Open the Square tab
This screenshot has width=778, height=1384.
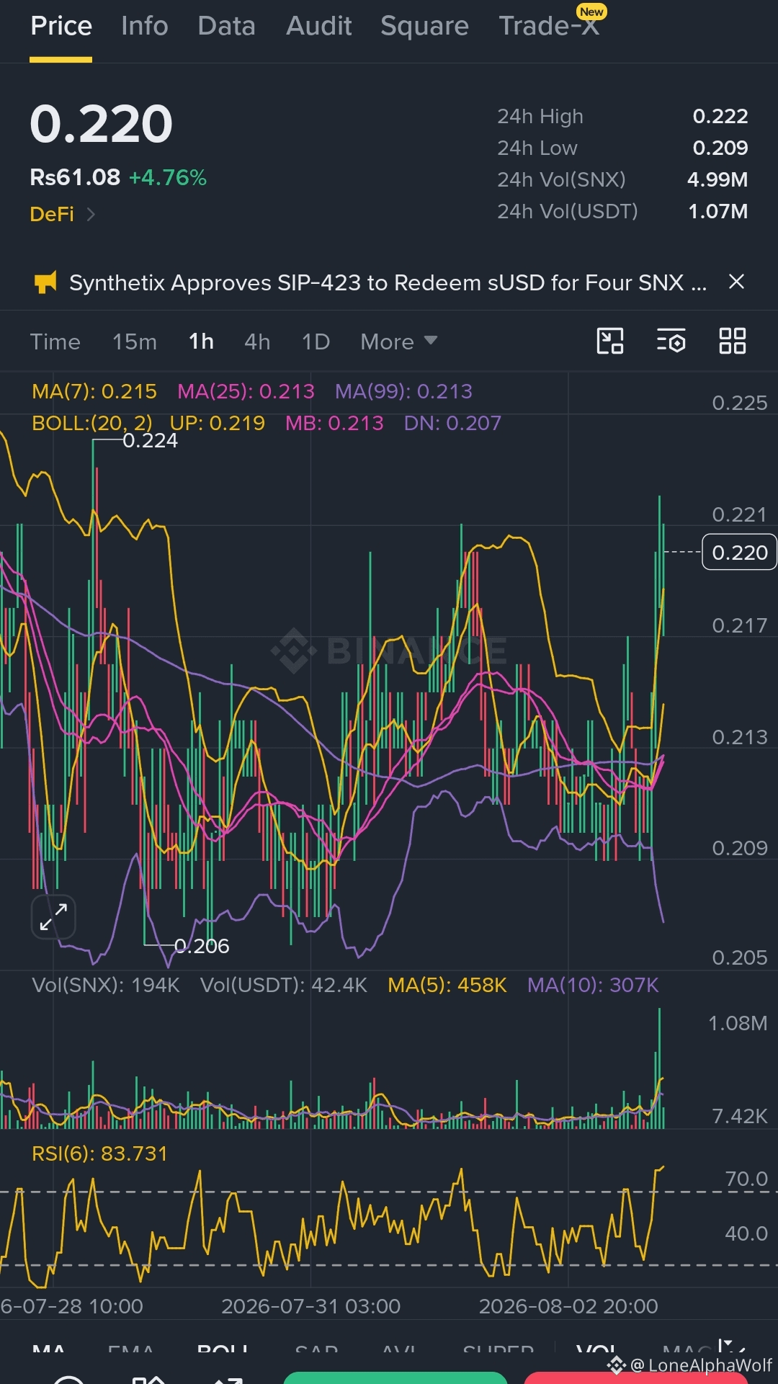click(424, 26)
